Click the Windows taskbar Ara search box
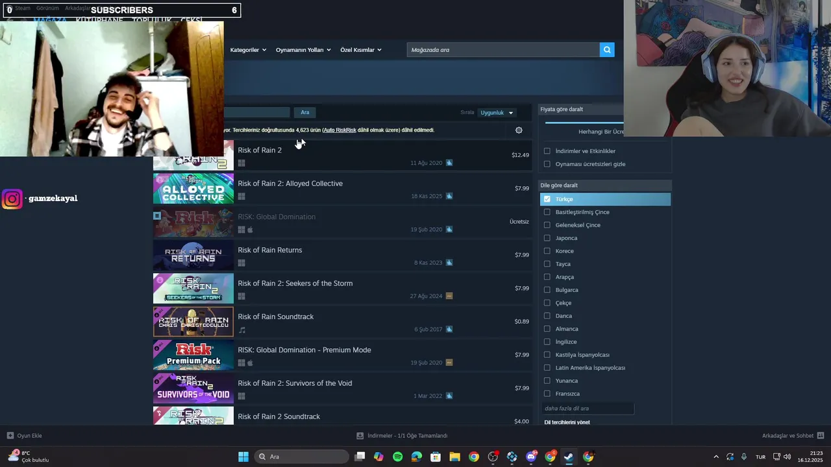The width and height of the screenshot is (831, 467). 301,457
